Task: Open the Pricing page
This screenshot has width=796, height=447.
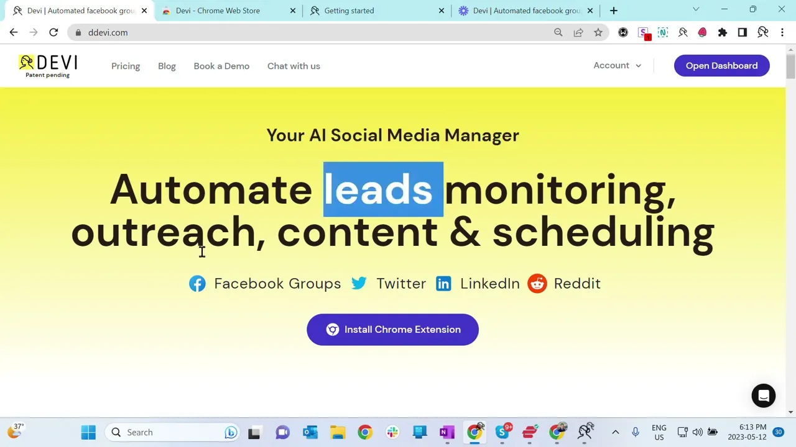Action: point(126,66)
